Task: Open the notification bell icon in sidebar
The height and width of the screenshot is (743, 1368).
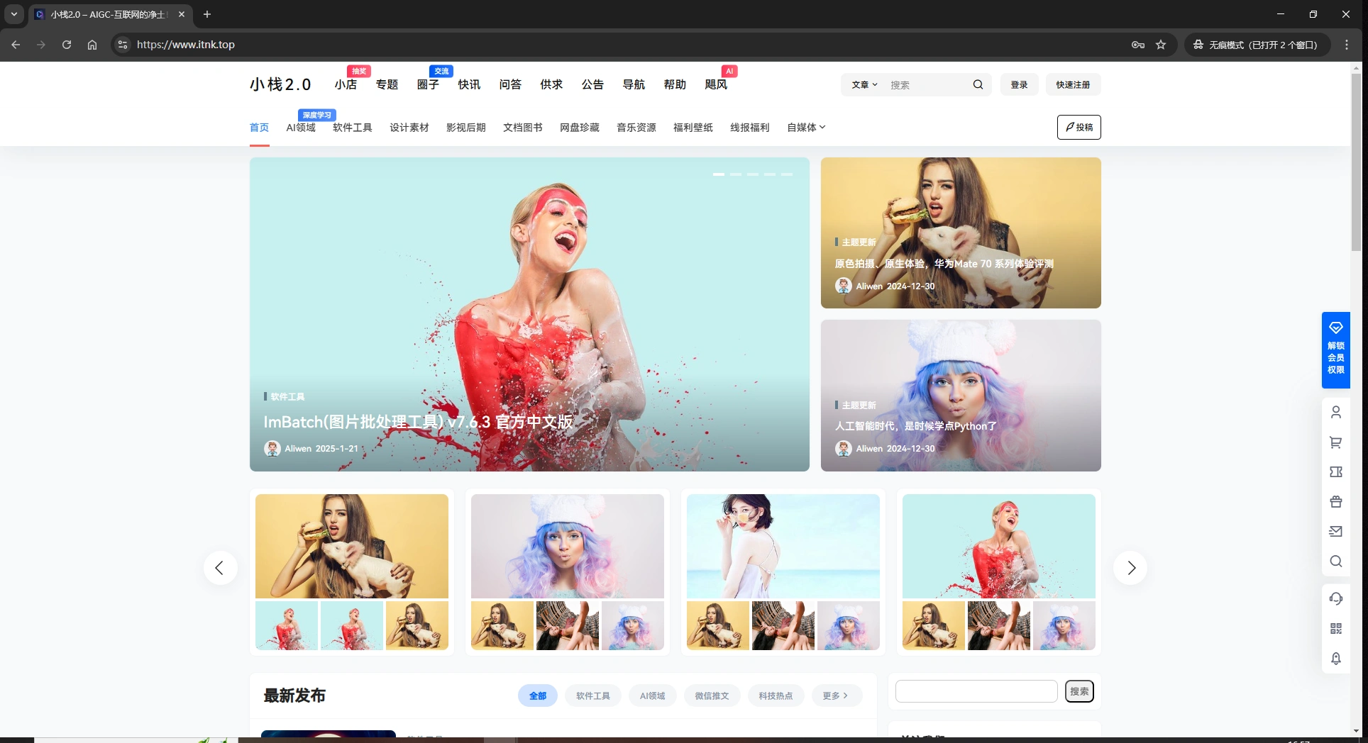Action: click(1335, 658)
